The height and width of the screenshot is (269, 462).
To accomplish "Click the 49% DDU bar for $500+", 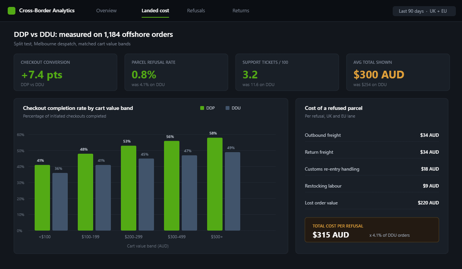I will (233, 191).
